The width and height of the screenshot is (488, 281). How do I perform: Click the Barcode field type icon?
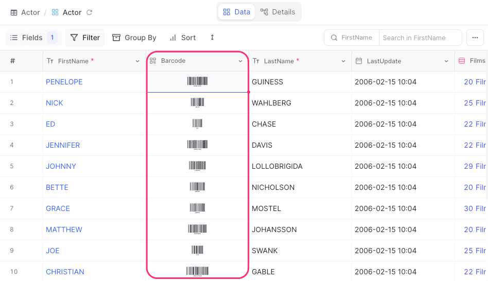tap(153, 61)
